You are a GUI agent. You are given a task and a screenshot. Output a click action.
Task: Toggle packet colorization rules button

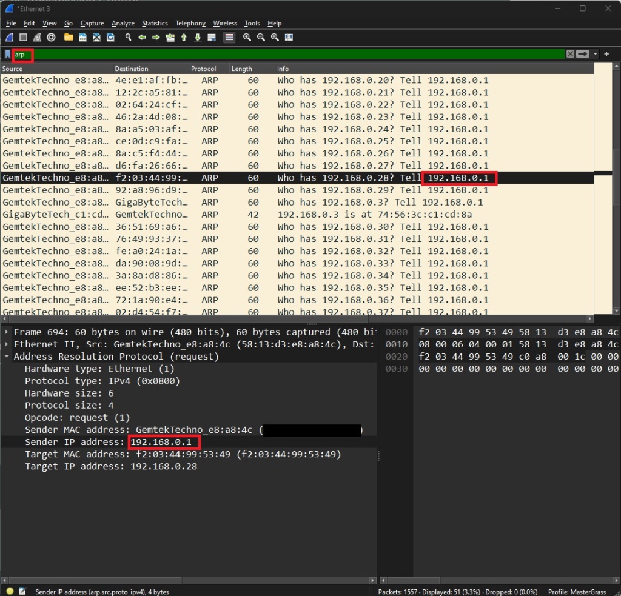click(229, 38)
